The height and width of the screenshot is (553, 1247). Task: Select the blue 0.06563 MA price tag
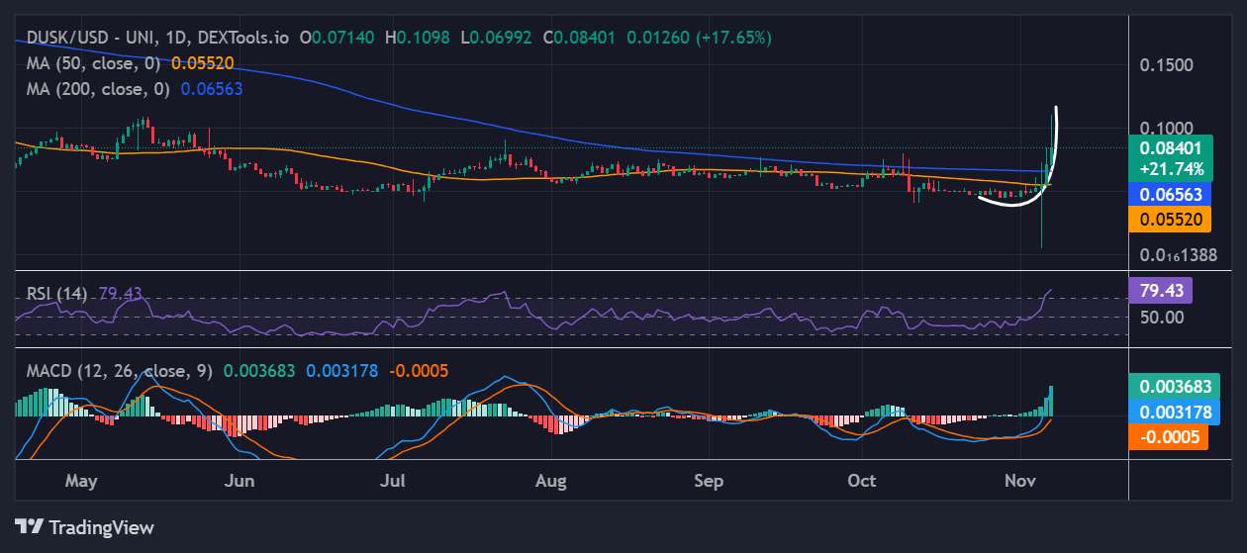coord(1172,194)
